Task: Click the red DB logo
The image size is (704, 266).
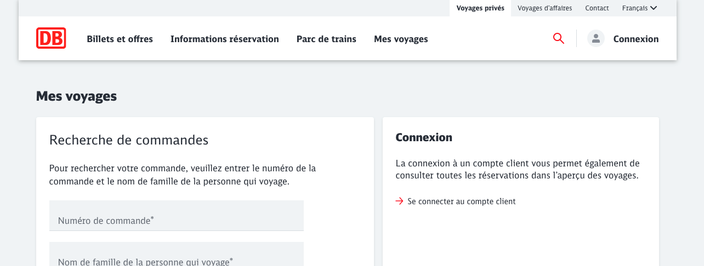Action: pos(51,38)
